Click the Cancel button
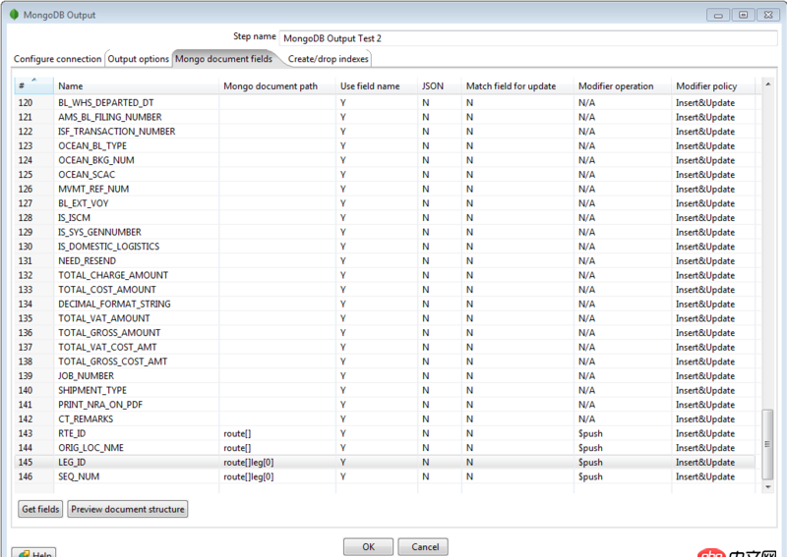The width and height of the screenshot is (787, 557). (425, 547)
